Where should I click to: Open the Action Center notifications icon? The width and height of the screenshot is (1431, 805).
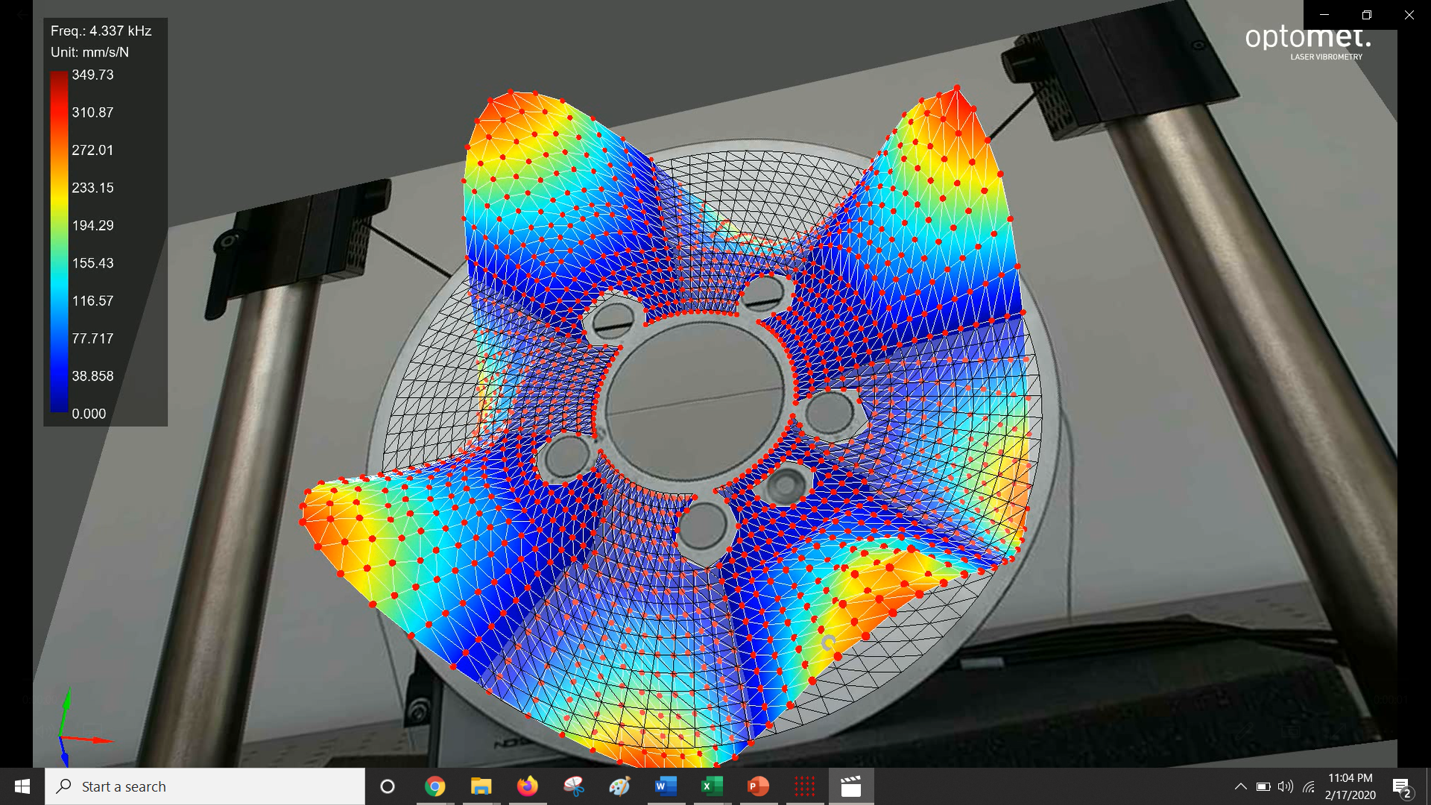pos(1402,787)
